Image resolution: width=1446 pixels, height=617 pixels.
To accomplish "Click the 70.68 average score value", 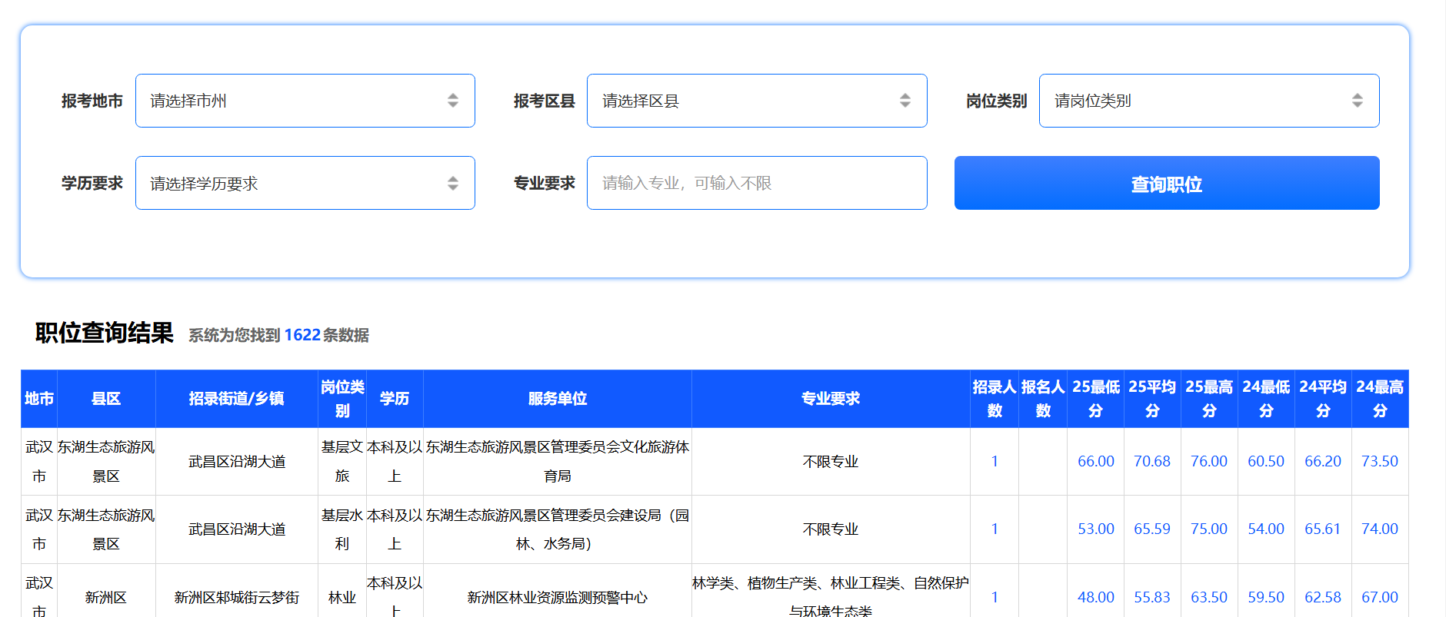I will pos(1151,461).
